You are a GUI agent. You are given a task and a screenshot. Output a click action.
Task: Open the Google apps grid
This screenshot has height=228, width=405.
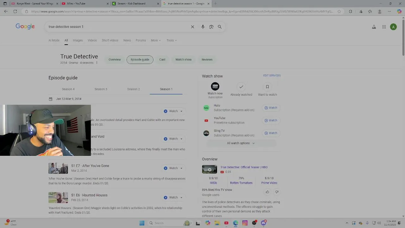(384, 27)
